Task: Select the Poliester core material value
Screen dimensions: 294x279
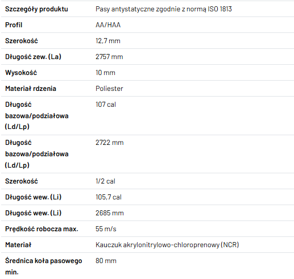Action: coord(109,89)
